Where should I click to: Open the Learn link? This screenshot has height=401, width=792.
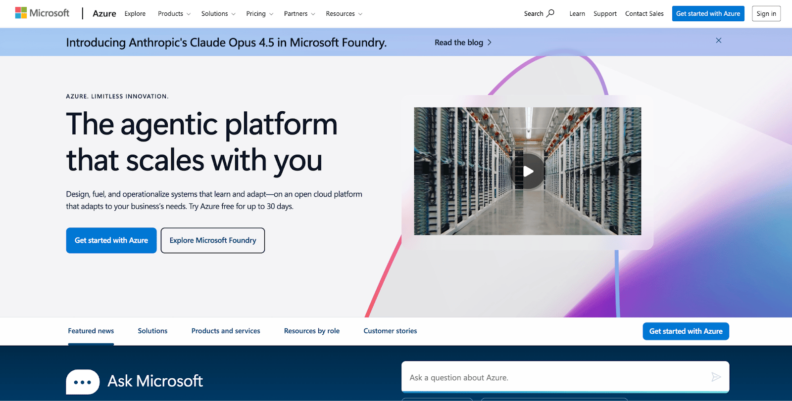coord(577,14)
